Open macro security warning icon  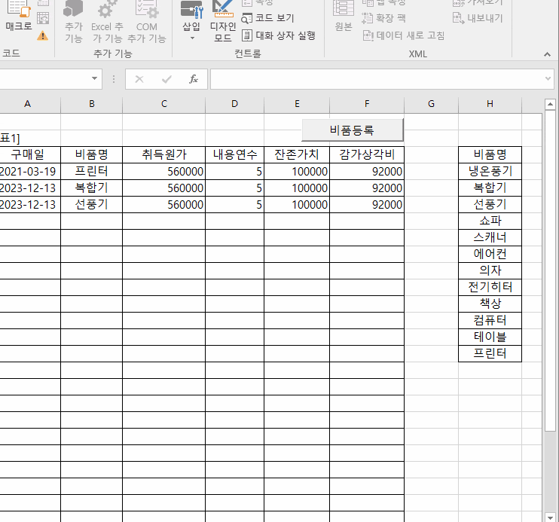tap(43, 35)
